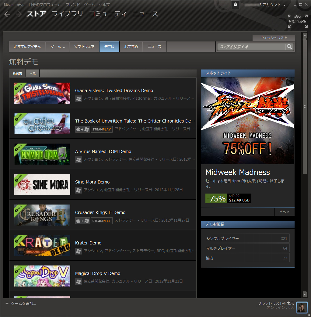Switch to the 人気 demo list tab
The image size is (311, 317).
click(x=33, y=73)
